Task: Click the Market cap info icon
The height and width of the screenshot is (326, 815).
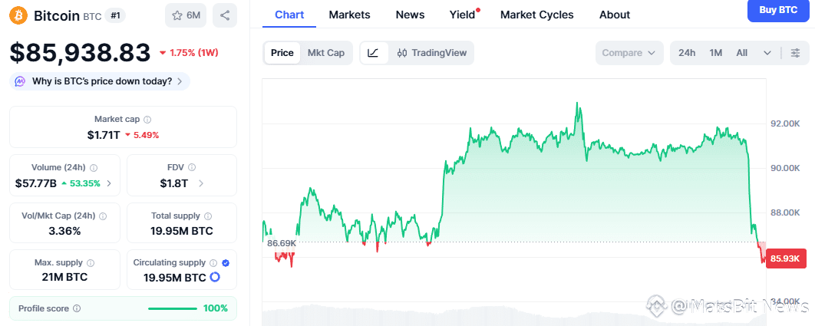Action: click(147, 120)
